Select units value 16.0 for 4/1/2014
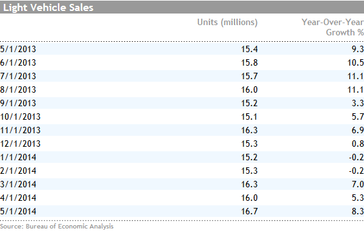The width and height of the screenshot is (364, 233). tap(249, 198)
